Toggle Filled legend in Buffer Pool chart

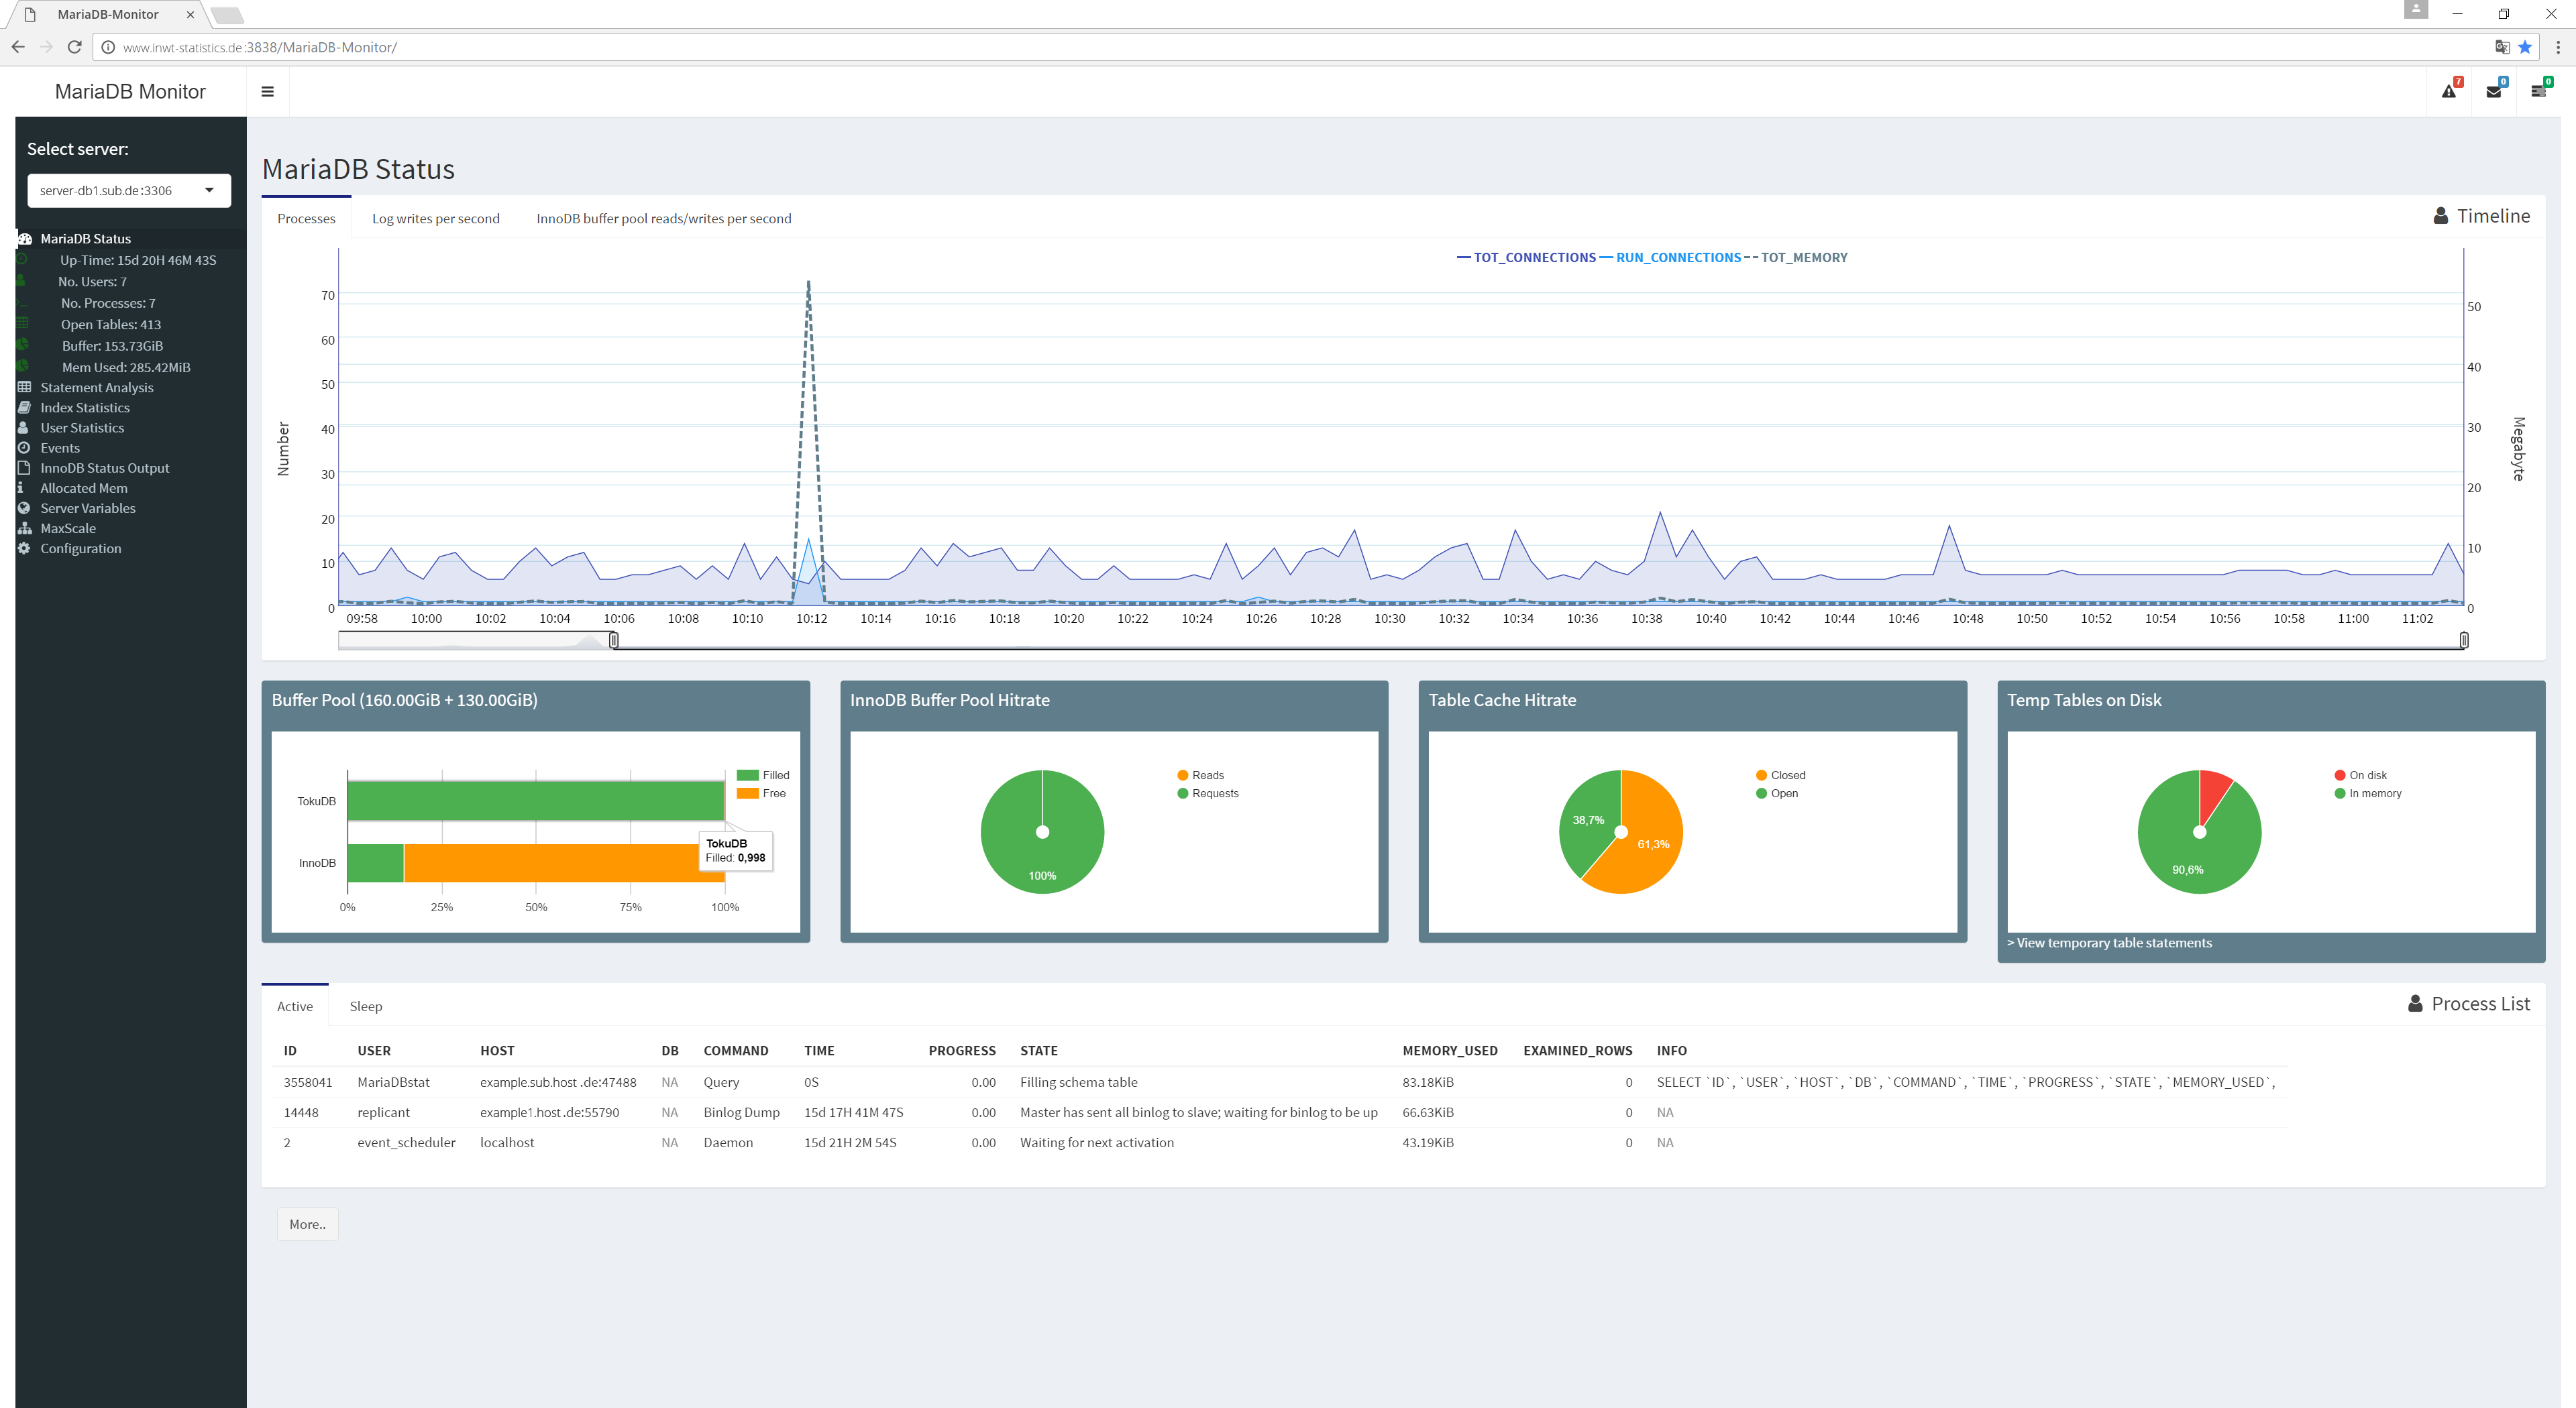(x=763, y=774)
